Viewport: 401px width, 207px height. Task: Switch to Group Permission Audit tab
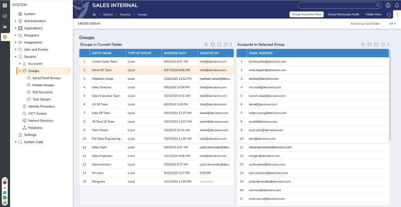[343, 14]
